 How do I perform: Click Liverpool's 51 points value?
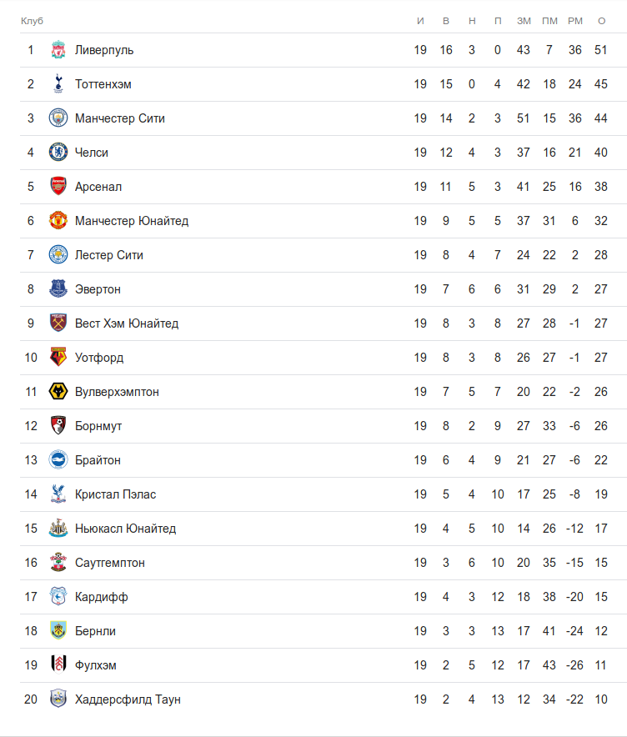click(x=601, y=50)
